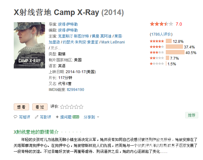Open the 1786人评价 ratings link

point(161,34)
